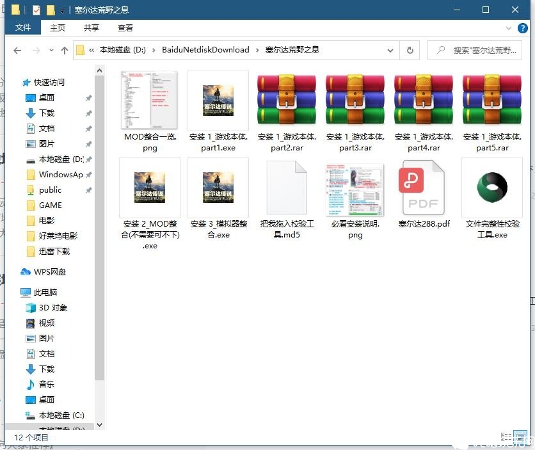Image resolution: width=535 pixels, height=450 pixels.
Task: Open 图片 under 此电脑
Action: click(46, 339)
